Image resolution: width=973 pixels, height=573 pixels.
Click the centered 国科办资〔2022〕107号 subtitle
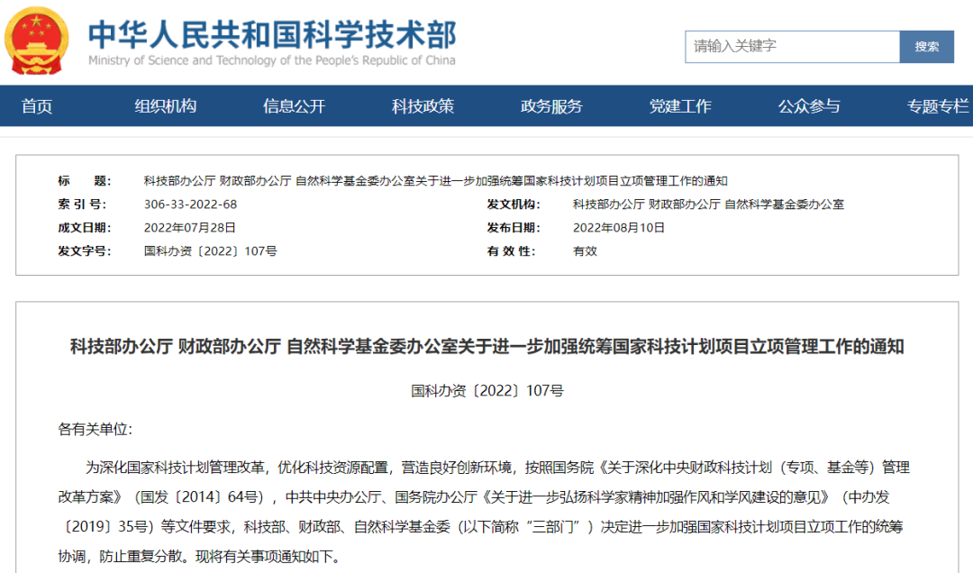(487, 390)
